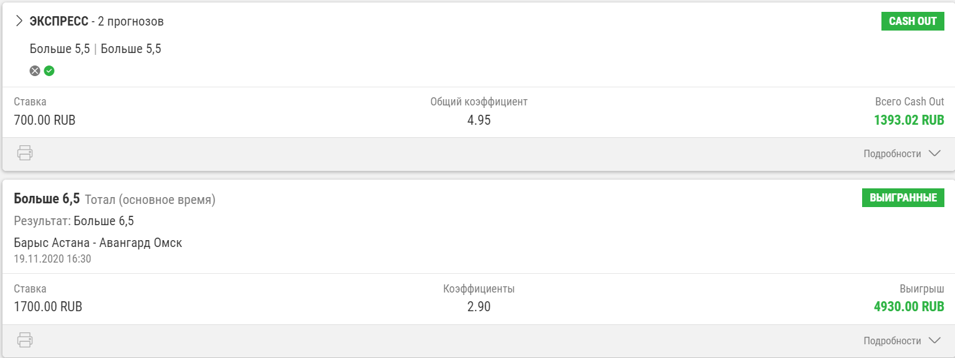Print the ЭКСПРЕСС bet slip
This screenshot has width=955, height=358.
(x=25, y=153)
